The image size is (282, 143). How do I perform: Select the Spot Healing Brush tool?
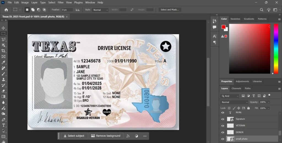pos(3,68)
